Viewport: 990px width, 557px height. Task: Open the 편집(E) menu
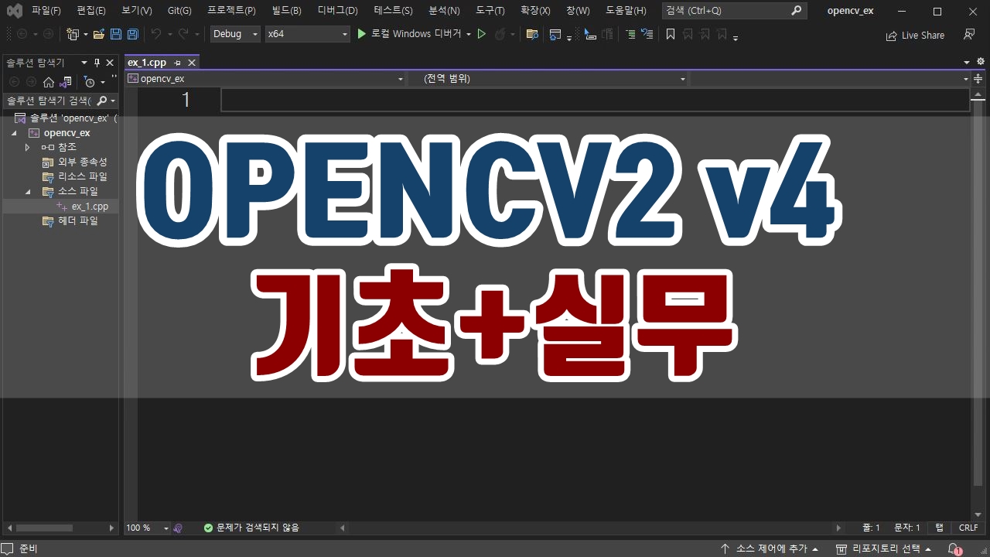[x=91, y=11]
